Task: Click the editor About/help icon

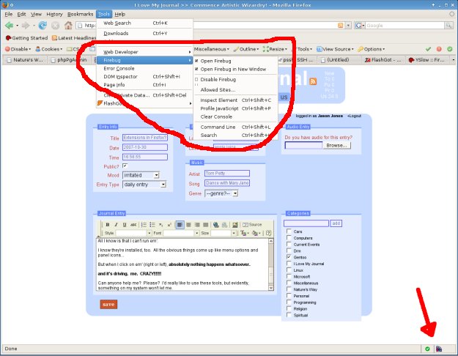Action: (x=268, y=233)
